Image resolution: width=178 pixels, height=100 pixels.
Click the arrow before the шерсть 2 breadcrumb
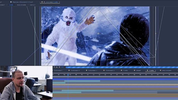28,5
